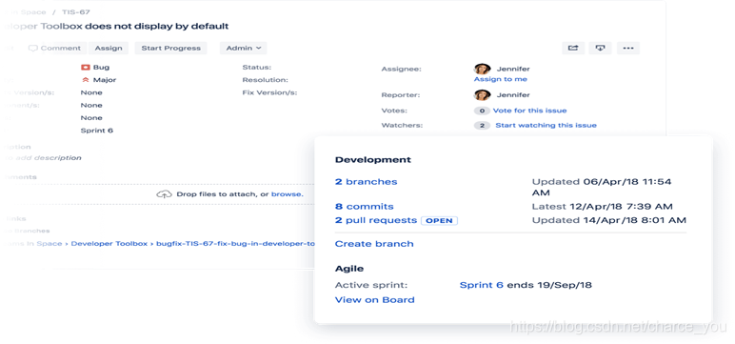
Task: Click Vote for this issue link
Action: coord(529,111)
